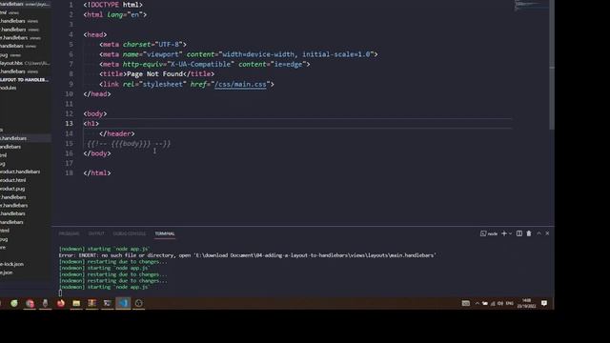This screenshot has width=610, height=343.
Task: Split the terminal pane
Action: tap(519, 233)
